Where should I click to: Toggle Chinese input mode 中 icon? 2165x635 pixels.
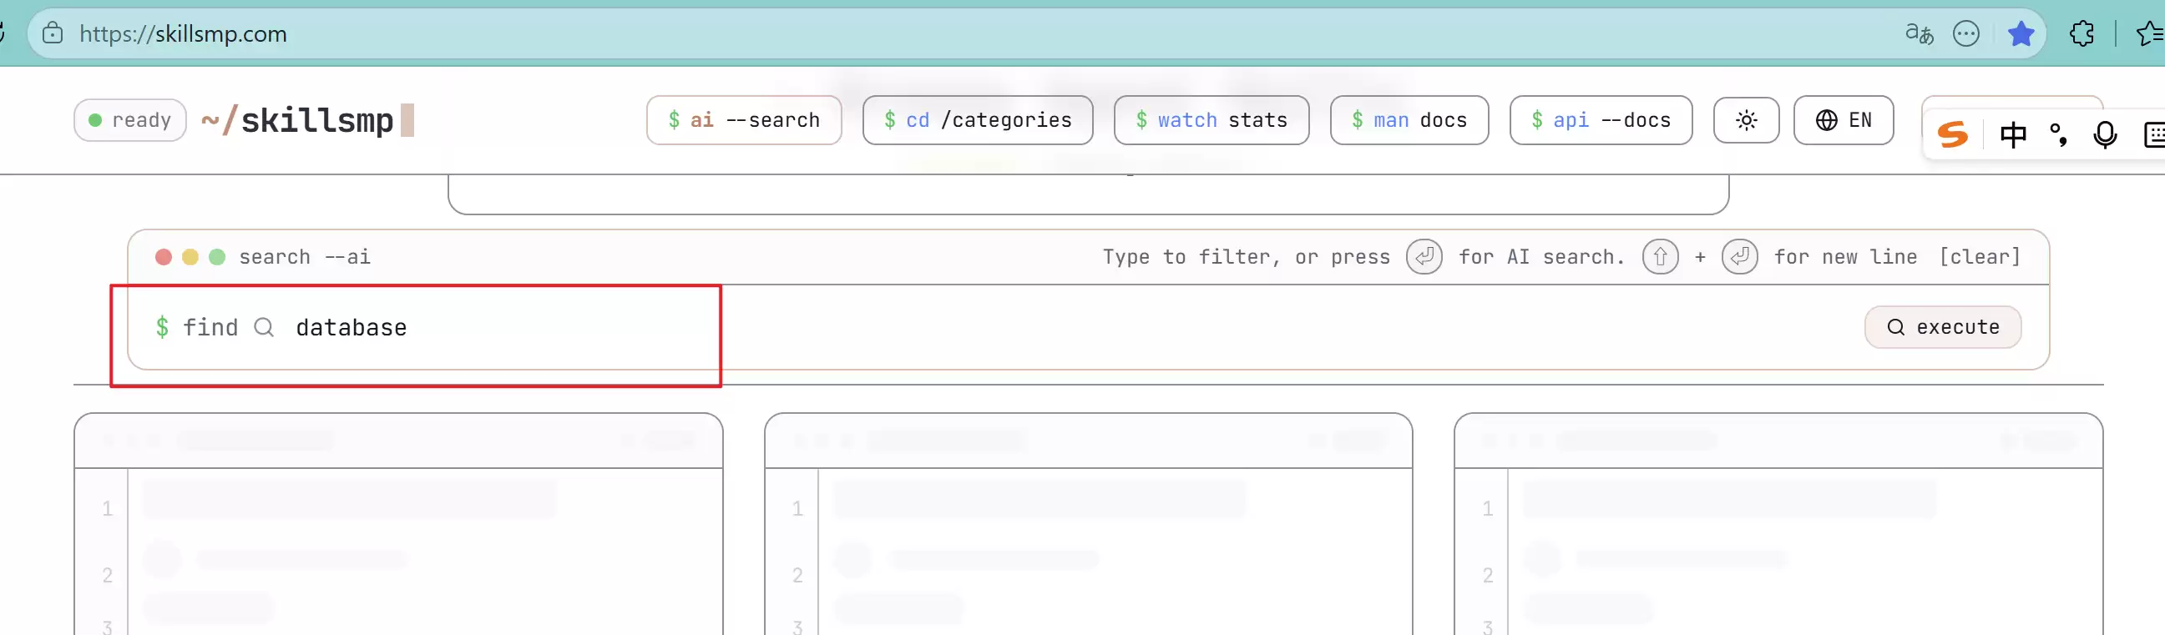point(2013,134)
